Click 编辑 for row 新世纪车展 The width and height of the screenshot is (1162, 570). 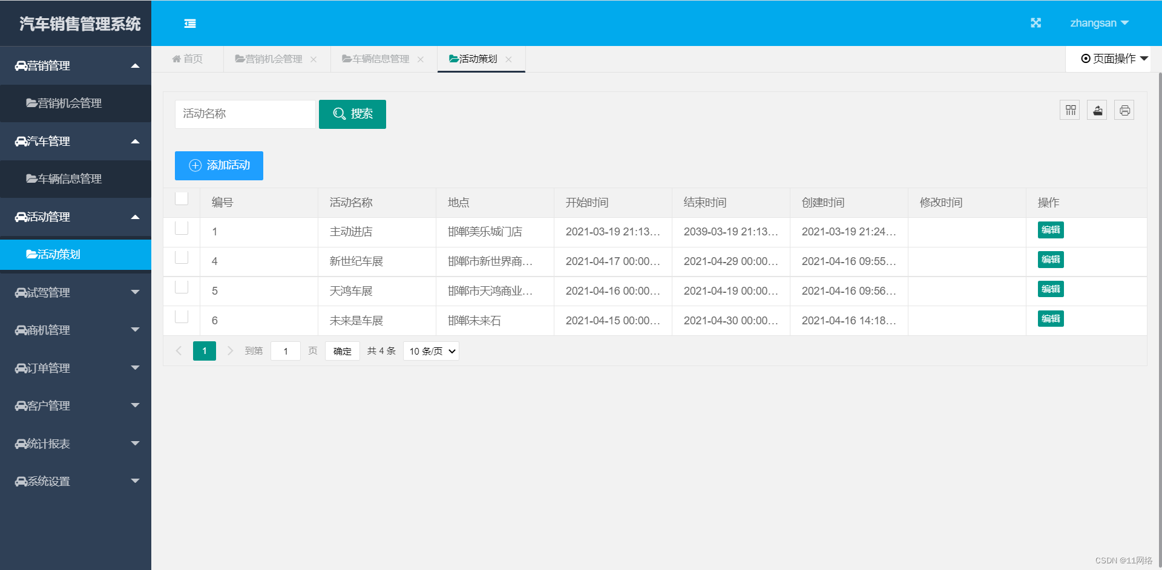click(x=1051, y=260)
